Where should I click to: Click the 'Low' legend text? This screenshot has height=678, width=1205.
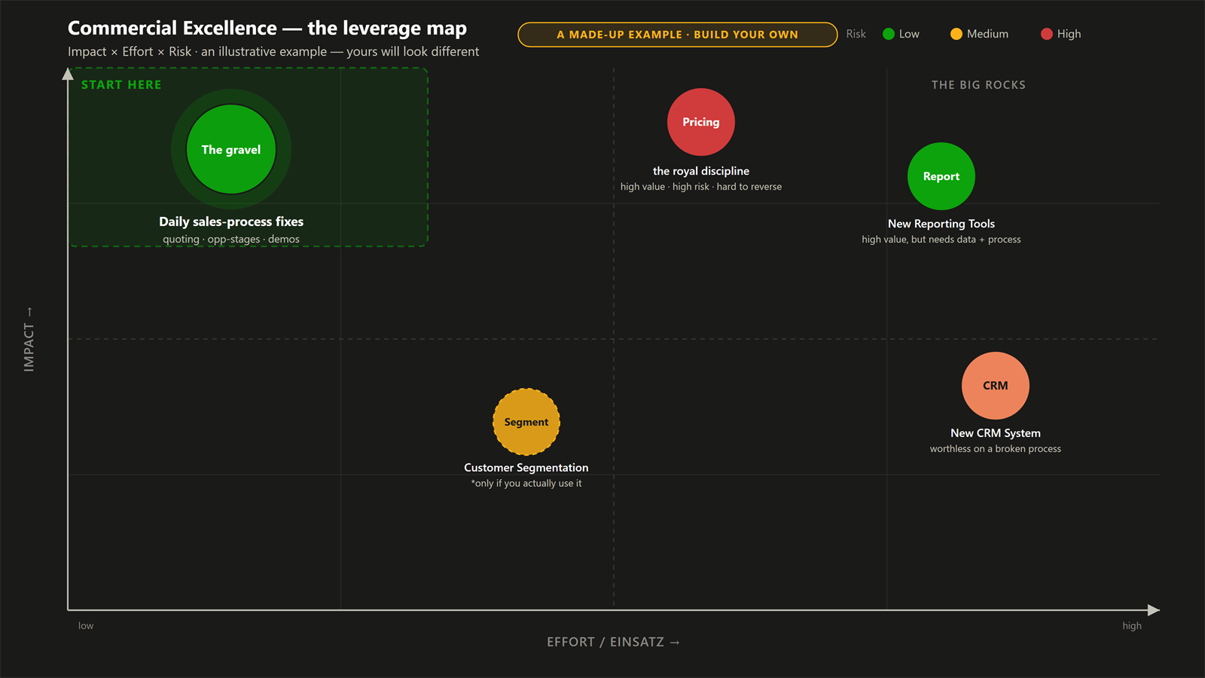pyautogui.click(x=909, y=34)
